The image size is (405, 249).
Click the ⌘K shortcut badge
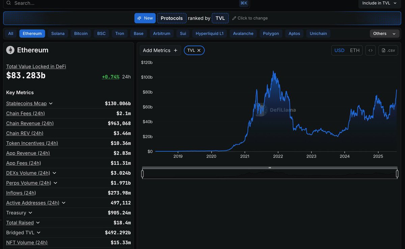244,3
